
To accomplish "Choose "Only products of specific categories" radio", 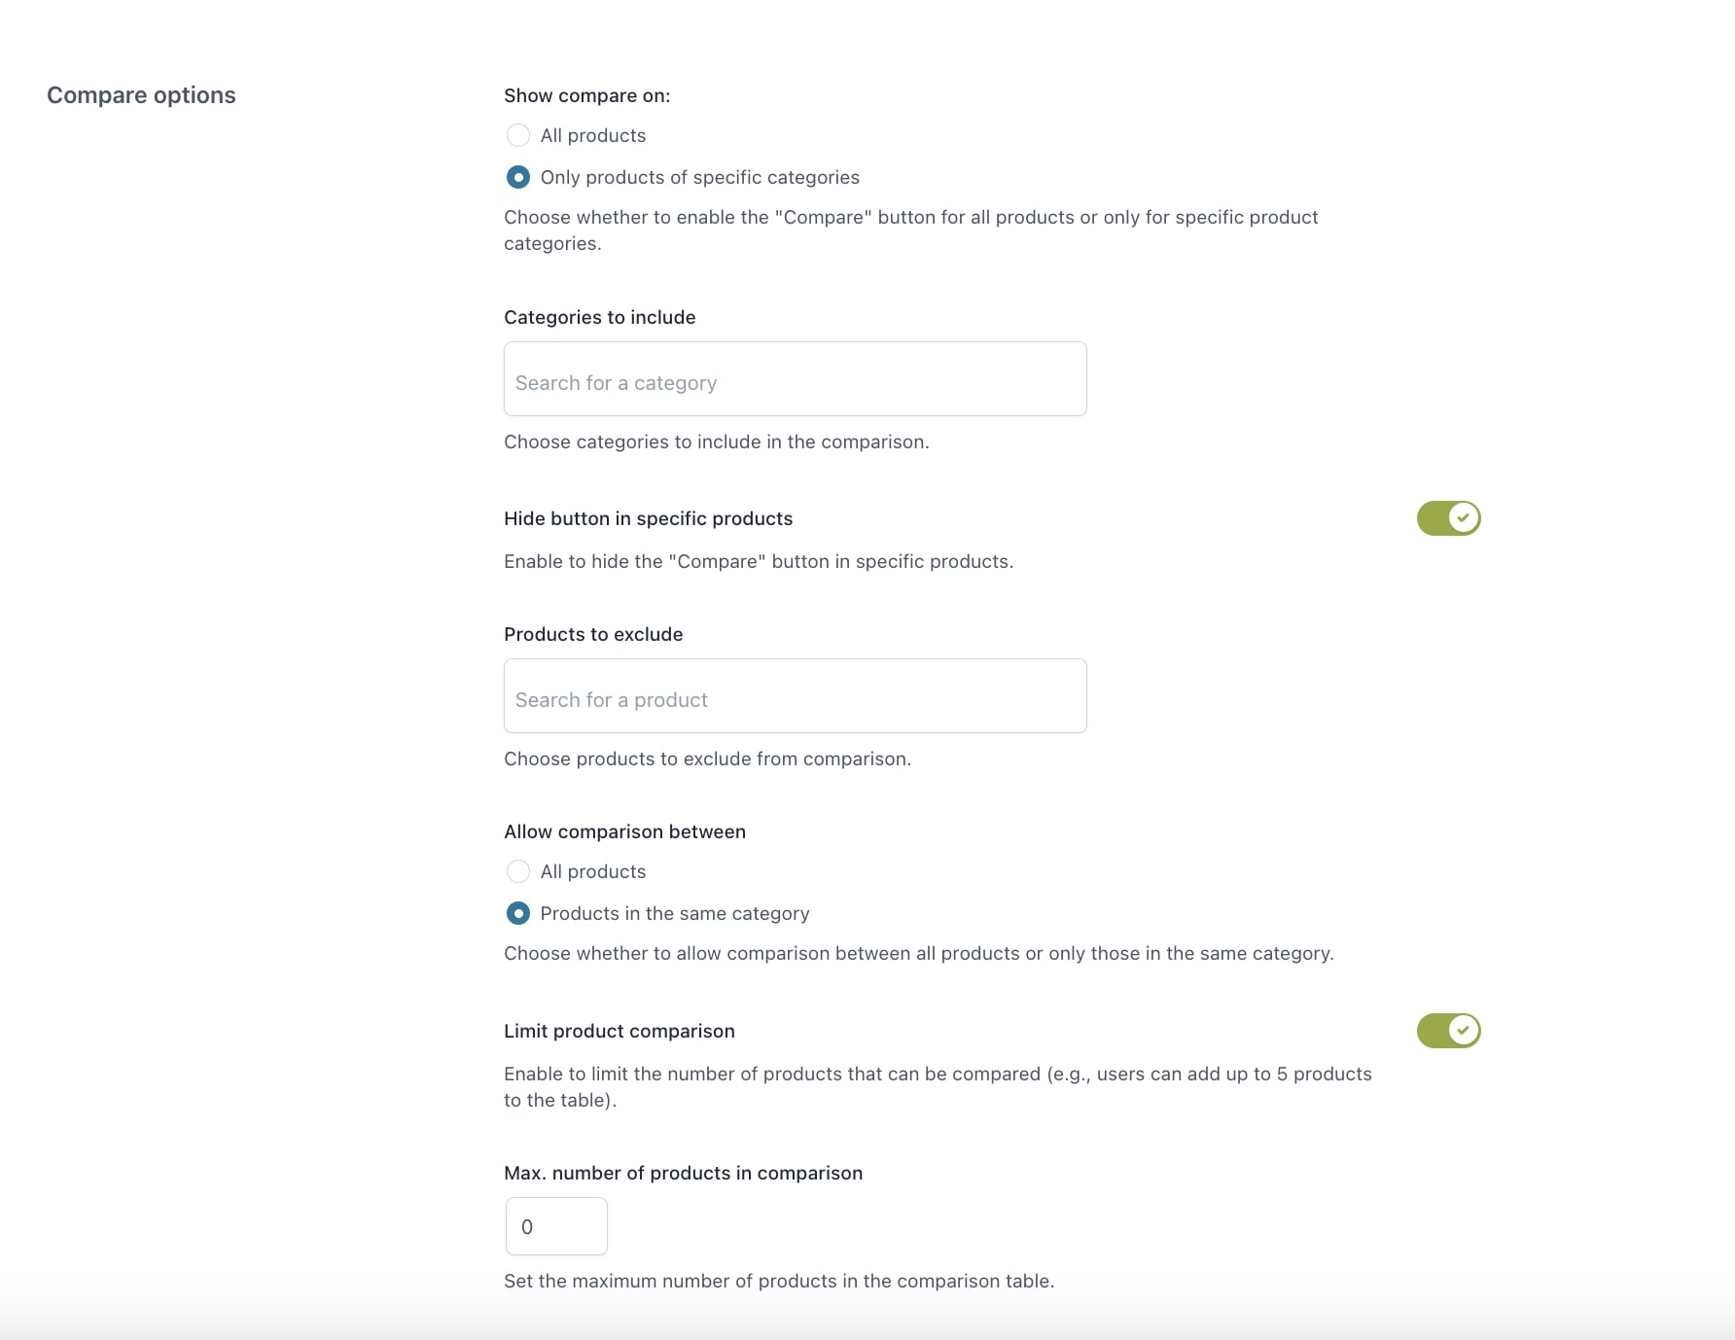I will (x=518, y=177).
